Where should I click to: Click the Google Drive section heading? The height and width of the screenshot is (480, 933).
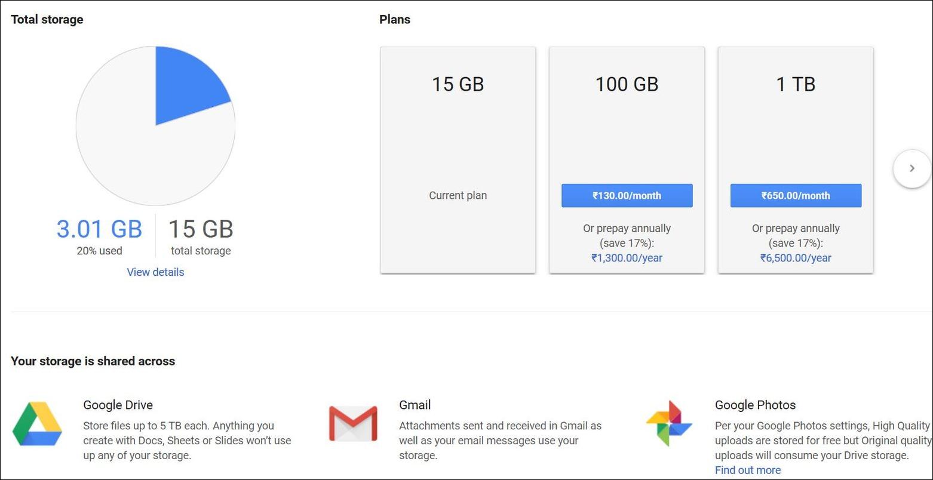pos(118,405)
